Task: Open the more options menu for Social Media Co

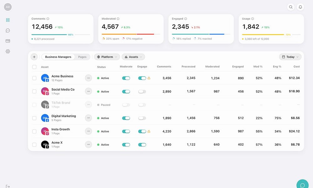Action: click(x=89, y=91)
